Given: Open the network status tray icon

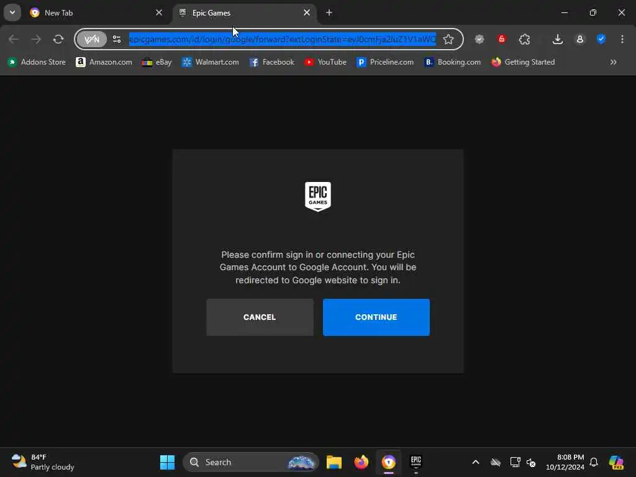Looking at the screenshot, I should (x=515, y=462).
